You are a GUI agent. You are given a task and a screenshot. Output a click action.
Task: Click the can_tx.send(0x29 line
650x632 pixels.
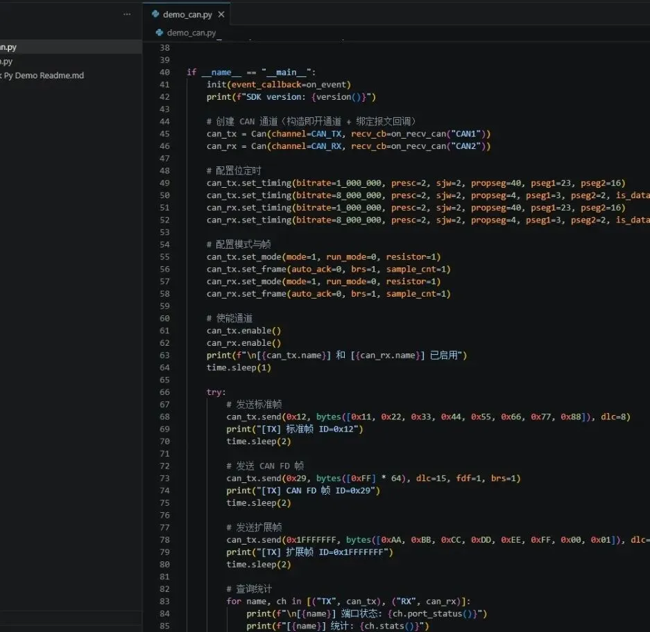[x=373, y=478]
